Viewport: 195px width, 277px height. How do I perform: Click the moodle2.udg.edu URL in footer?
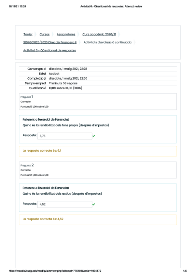[x=55, y=271]
